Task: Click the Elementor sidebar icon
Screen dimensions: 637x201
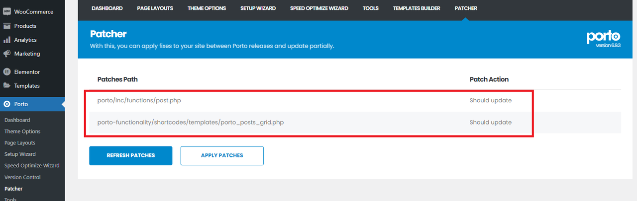Action: [7, 72]
